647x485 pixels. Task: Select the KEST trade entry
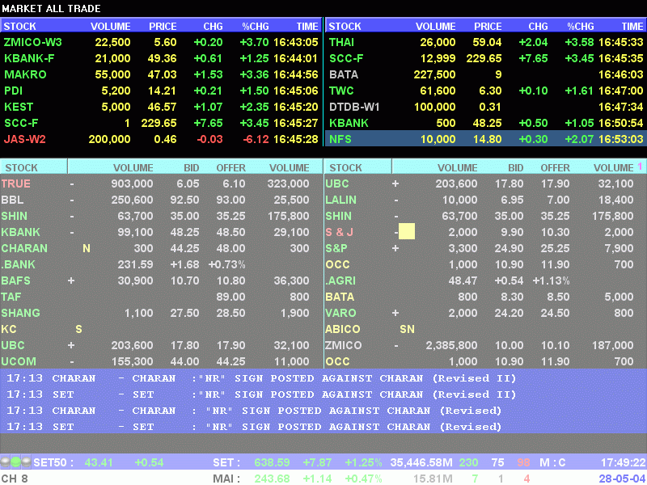tap(161, 107)
